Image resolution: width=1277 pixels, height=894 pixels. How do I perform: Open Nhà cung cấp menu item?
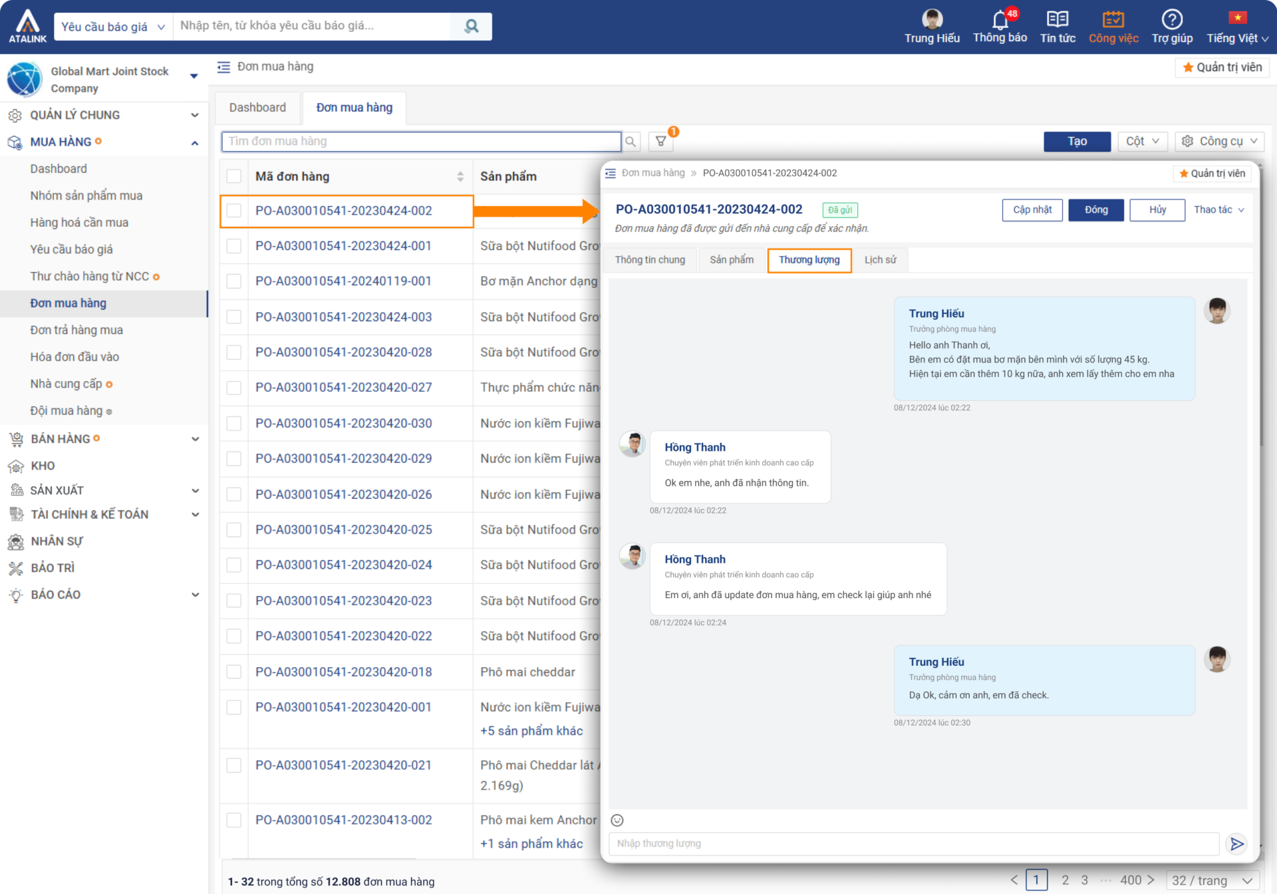66,384
